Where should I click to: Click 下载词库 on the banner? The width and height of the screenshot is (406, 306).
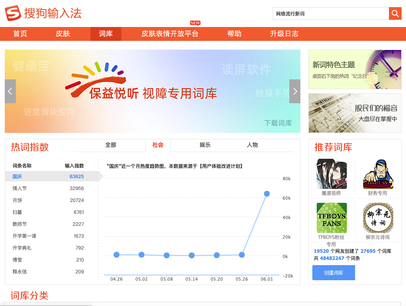coord(278,123)
